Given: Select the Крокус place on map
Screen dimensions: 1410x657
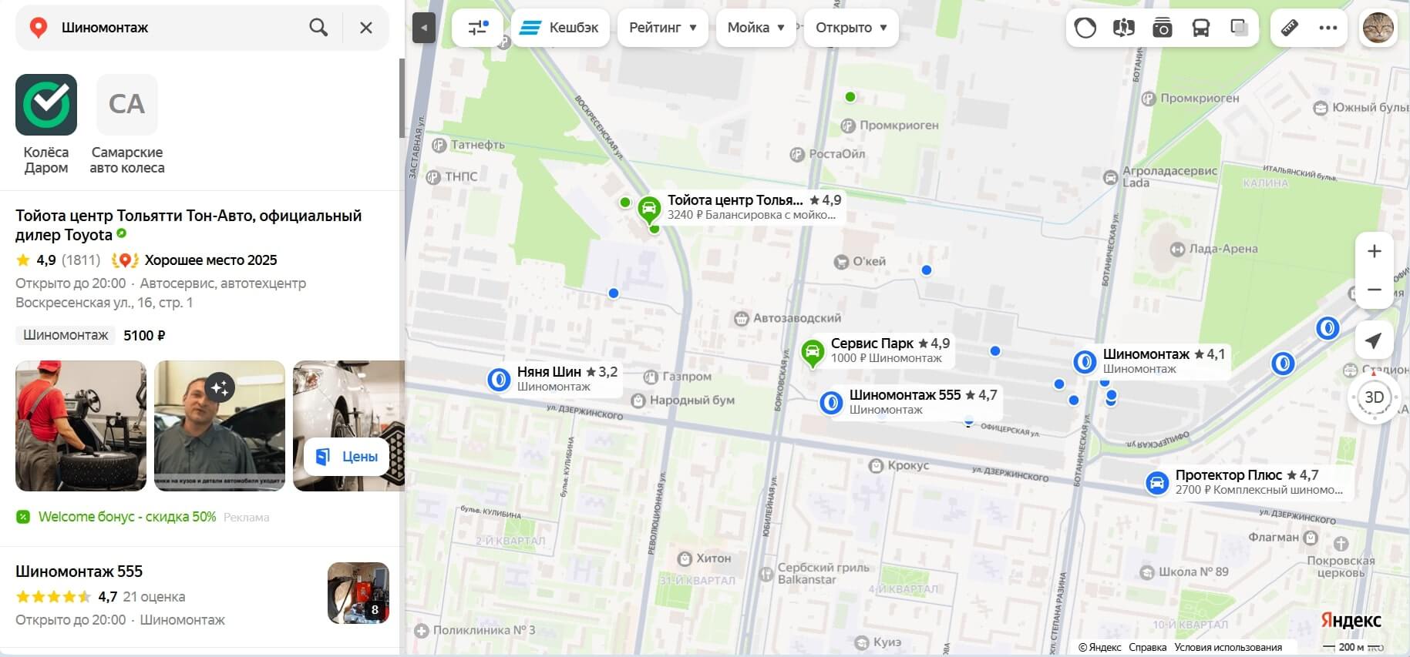Looking at the screenshot, I should 899,465.
